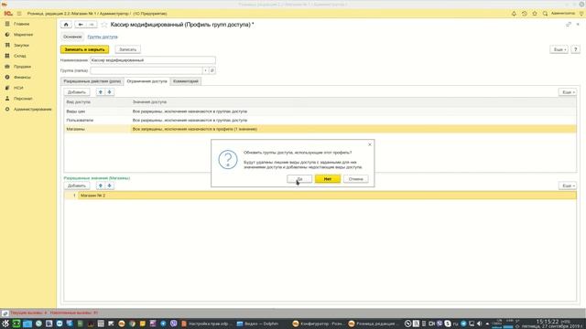Screen dimensions: 586x329
Task: Open the Маркетинг section in sidebar
Action: [x=23, y=35]
